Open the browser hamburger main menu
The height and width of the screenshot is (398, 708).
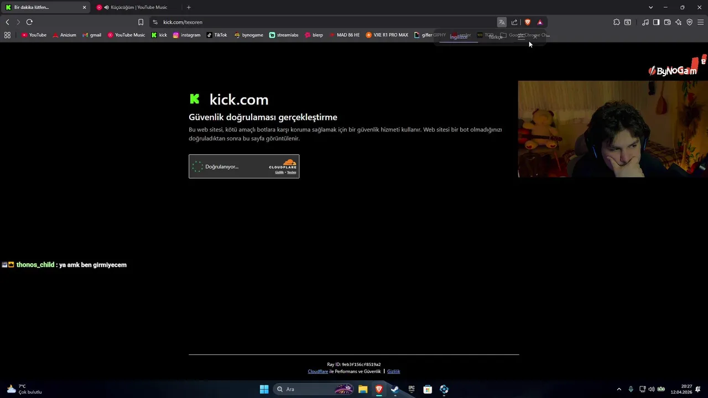coord(700,22)
